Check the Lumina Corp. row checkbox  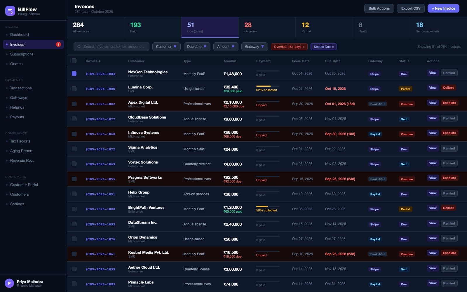point(74,89)
